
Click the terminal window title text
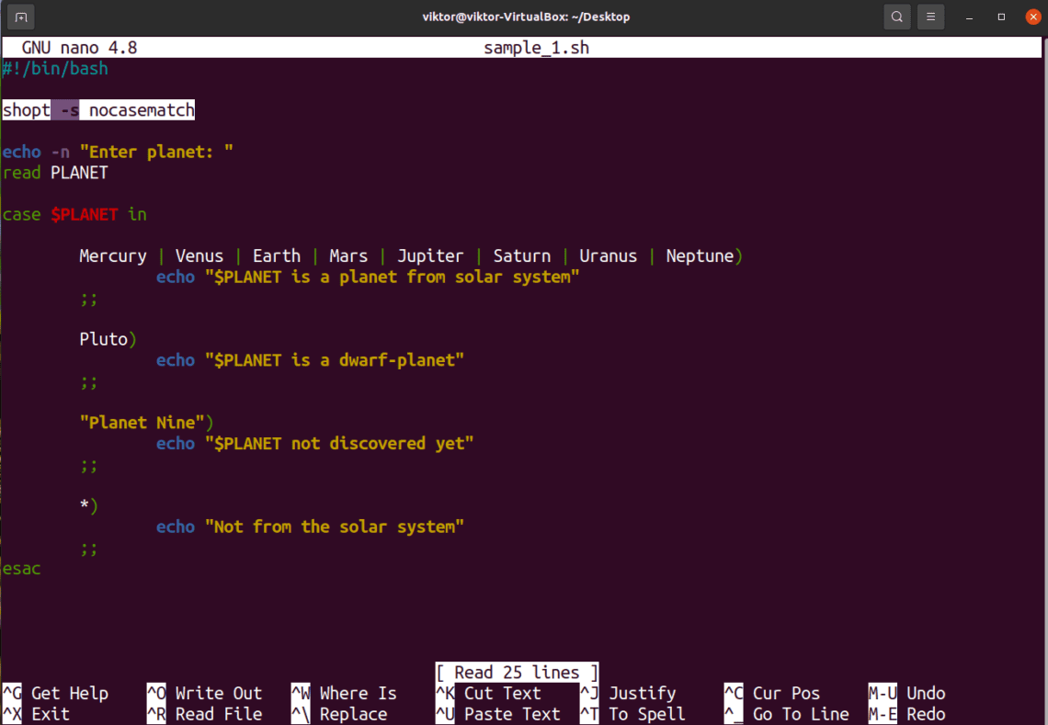coord(526,17)
